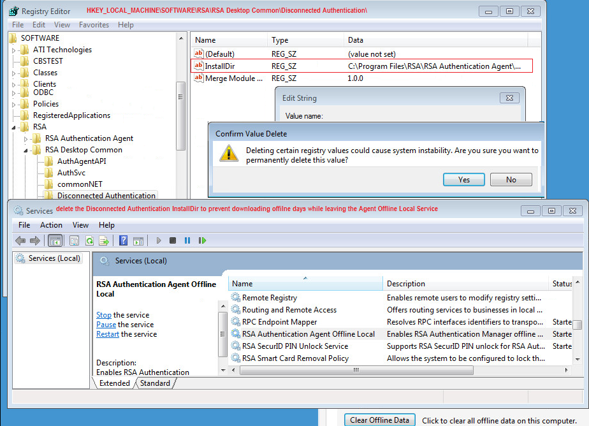Expand the ATI Technologies registry key

tap(14, 50)
